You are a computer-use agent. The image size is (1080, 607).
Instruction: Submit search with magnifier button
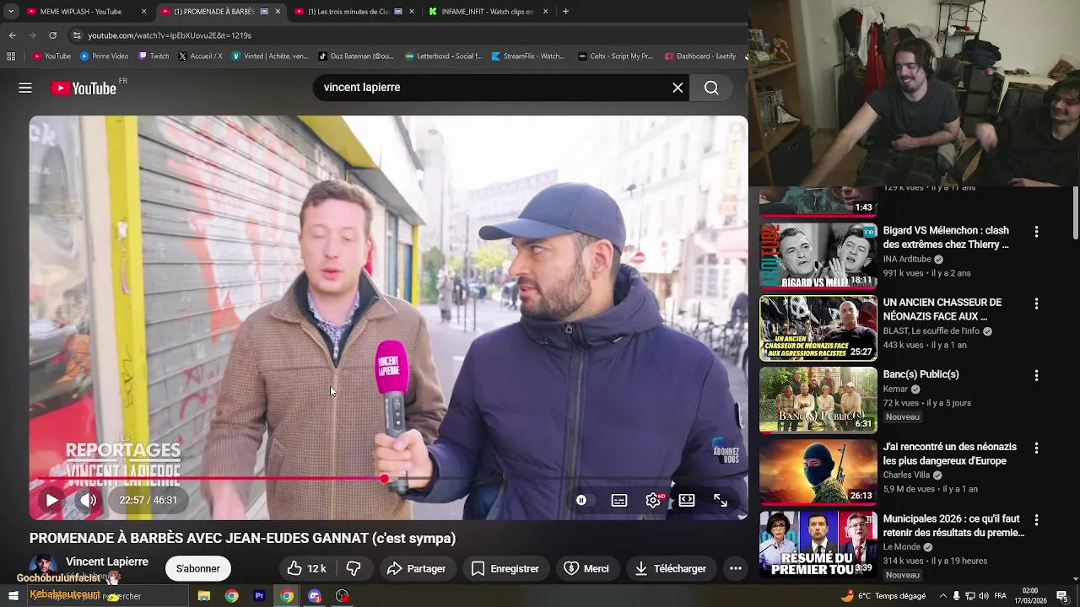pos(711,88)
